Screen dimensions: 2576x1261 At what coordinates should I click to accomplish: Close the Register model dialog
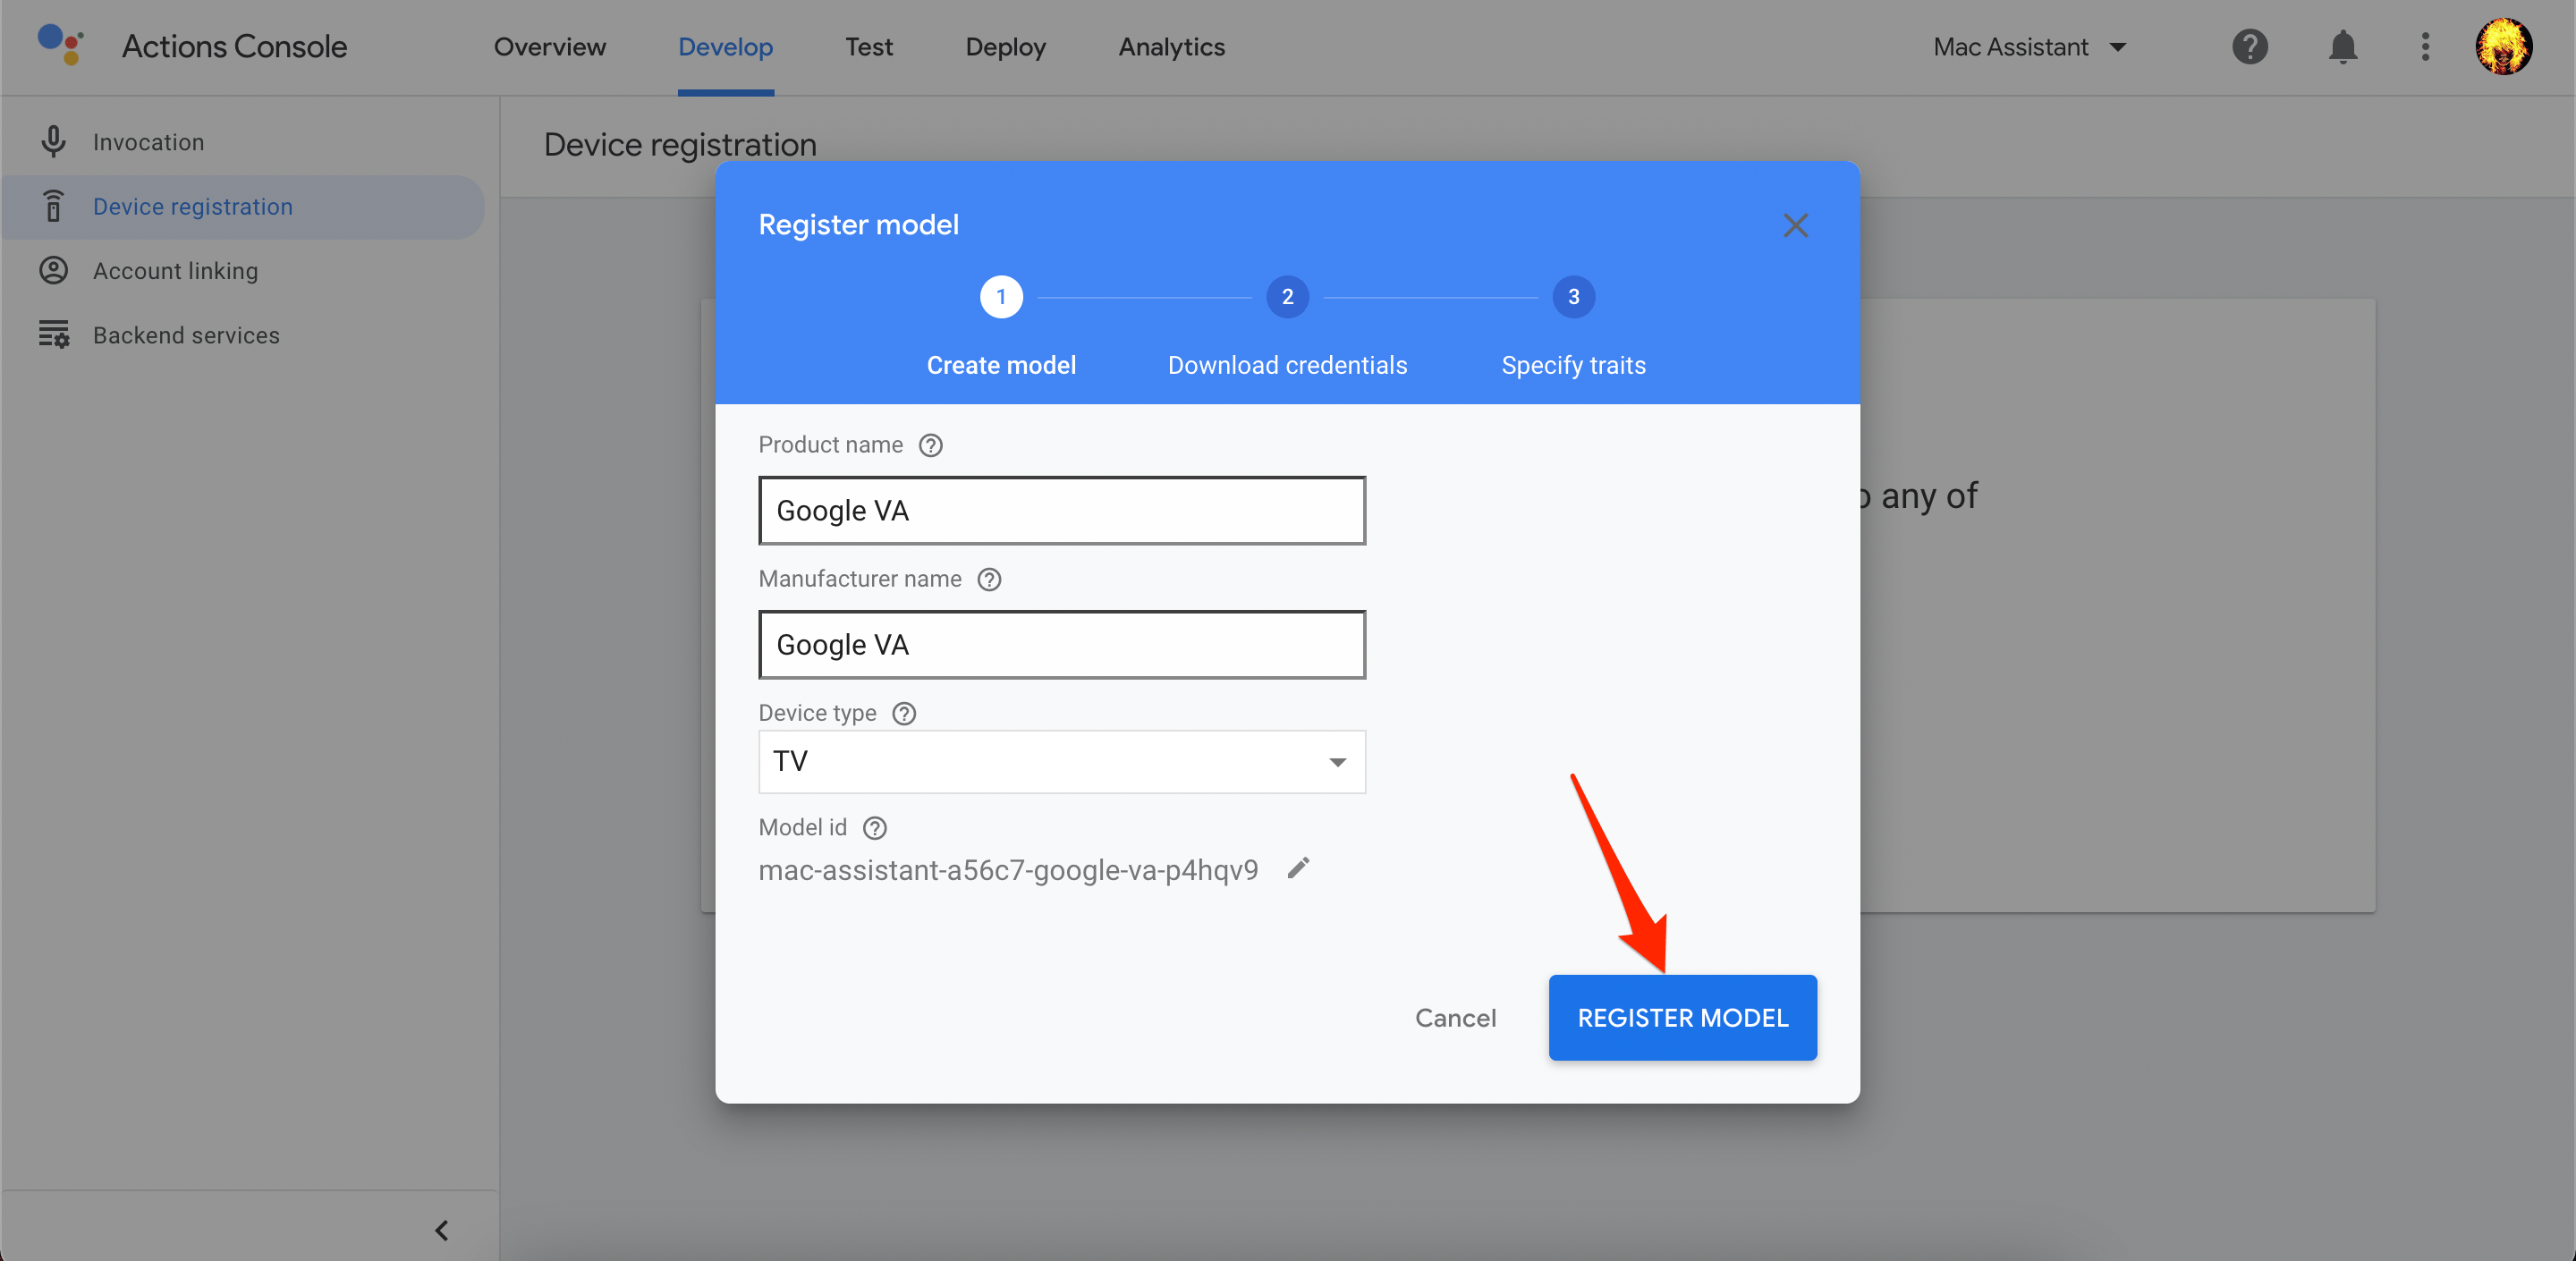coord(1796,226)
